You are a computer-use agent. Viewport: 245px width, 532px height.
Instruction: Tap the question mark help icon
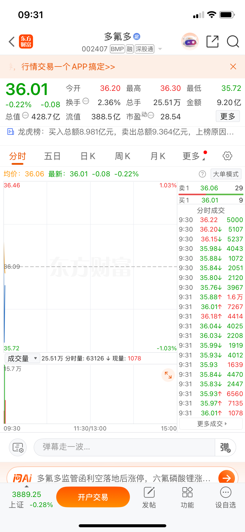pyautogui.click(x=202, y=174)
